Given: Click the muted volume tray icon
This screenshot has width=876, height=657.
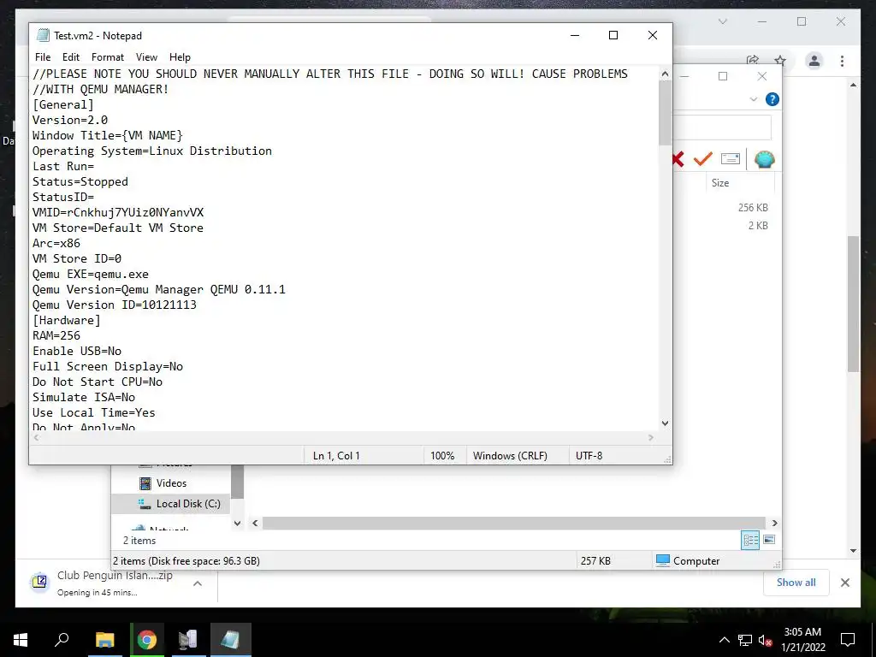Looking at the screenshot, I should coord(765,640).
